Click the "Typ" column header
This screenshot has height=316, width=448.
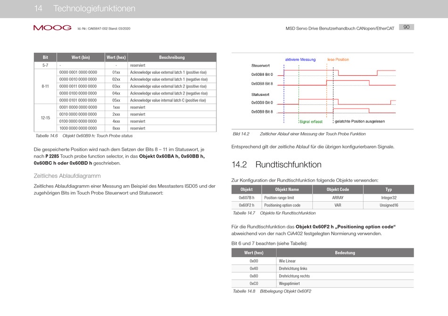[389, 190]
